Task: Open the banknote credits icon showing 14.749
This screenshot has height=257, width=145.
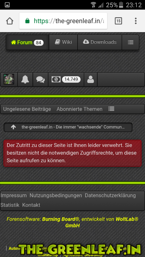Action: coord(66,79)
